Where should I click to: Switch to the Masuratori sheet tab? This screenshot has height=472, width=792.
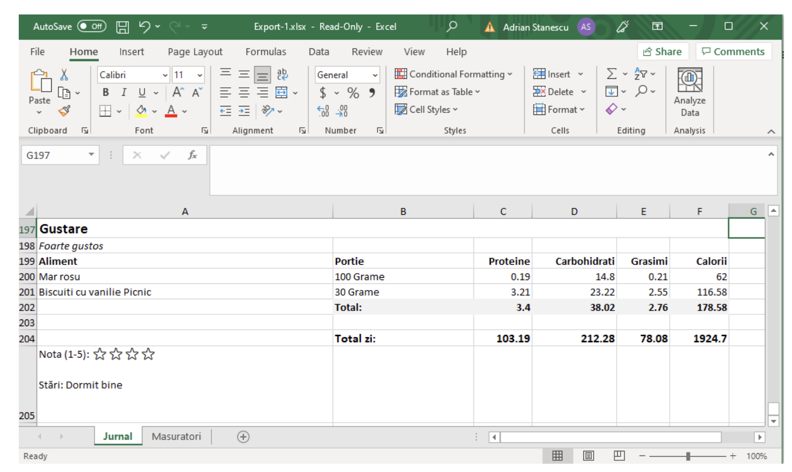[x=176, y=436]
